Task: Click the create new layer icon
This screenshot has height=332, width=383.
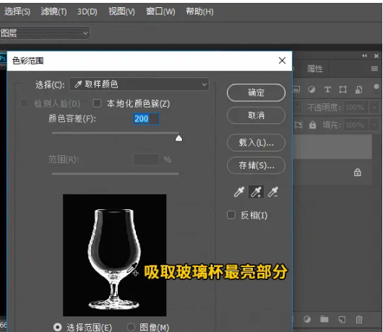Action: pyautogui.click(x=342, y=319)
